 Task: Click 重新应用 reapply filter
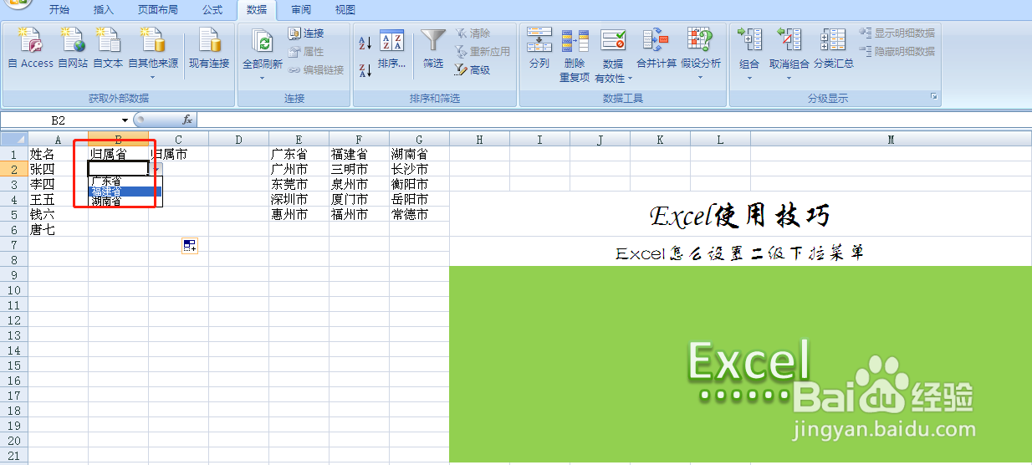pyautogui.click(x=483, y=52)
